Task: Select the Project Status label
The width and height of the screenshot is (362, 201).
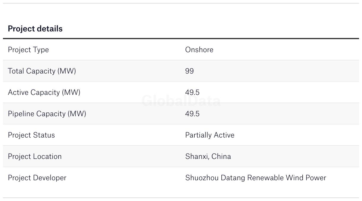Action: (31, 135)
